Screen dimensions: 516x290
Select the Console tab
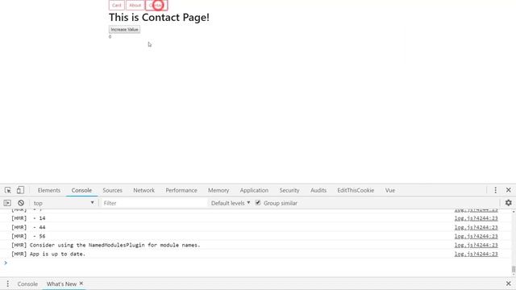tap(81, 190)
